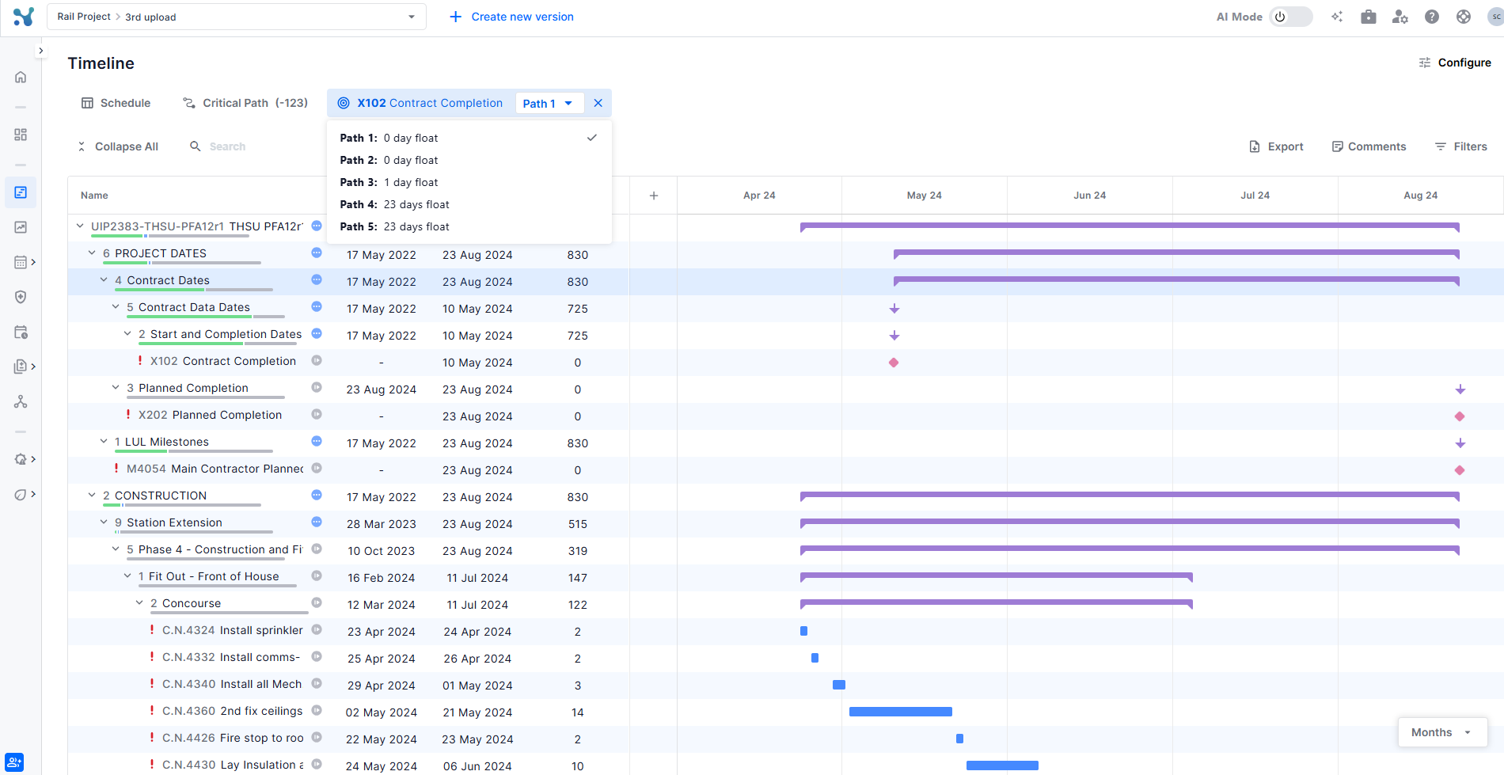Toggle AI Mode switch
This screenshot has width=1504, height=775.
[x=1289, y=17]
